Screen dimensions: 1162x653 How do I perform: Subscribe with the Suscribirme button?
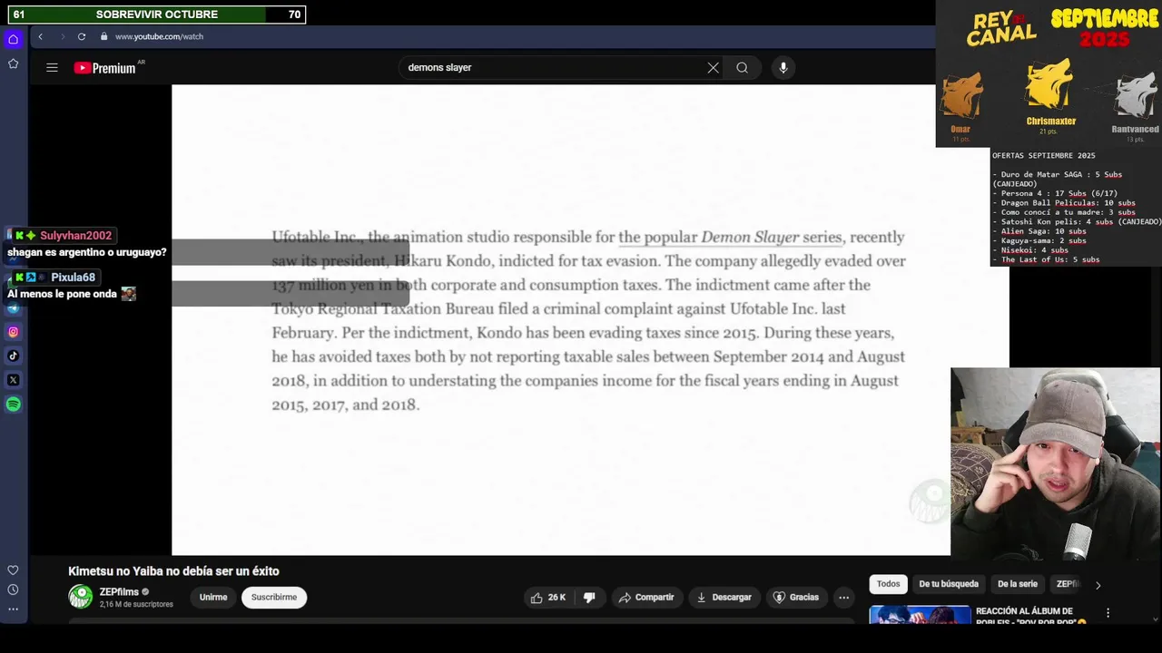[x=274, y=597]
